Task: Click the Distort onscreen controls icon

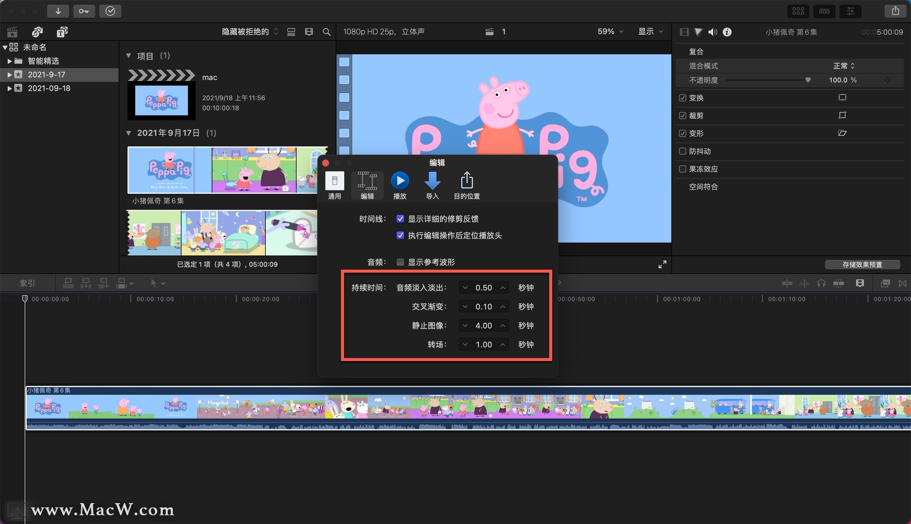Action: pos(842,133)
